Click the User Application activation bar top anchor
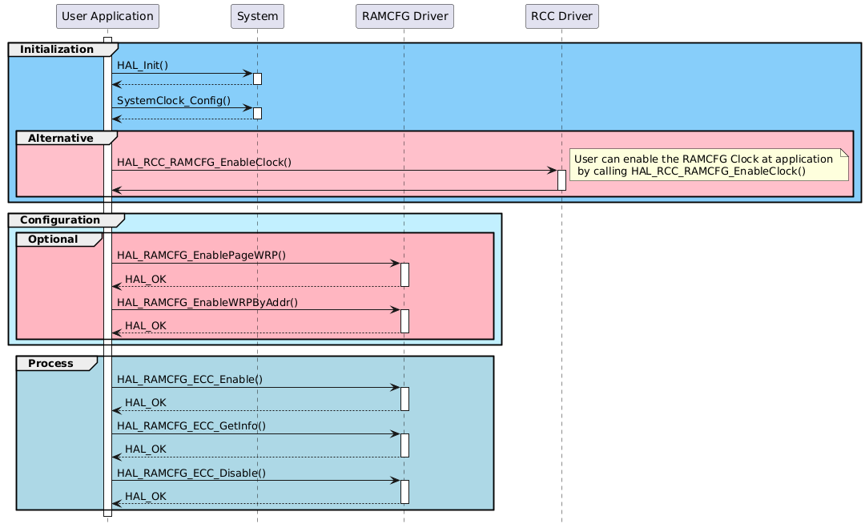Screen dimensions: 865x528 [107, 39]
